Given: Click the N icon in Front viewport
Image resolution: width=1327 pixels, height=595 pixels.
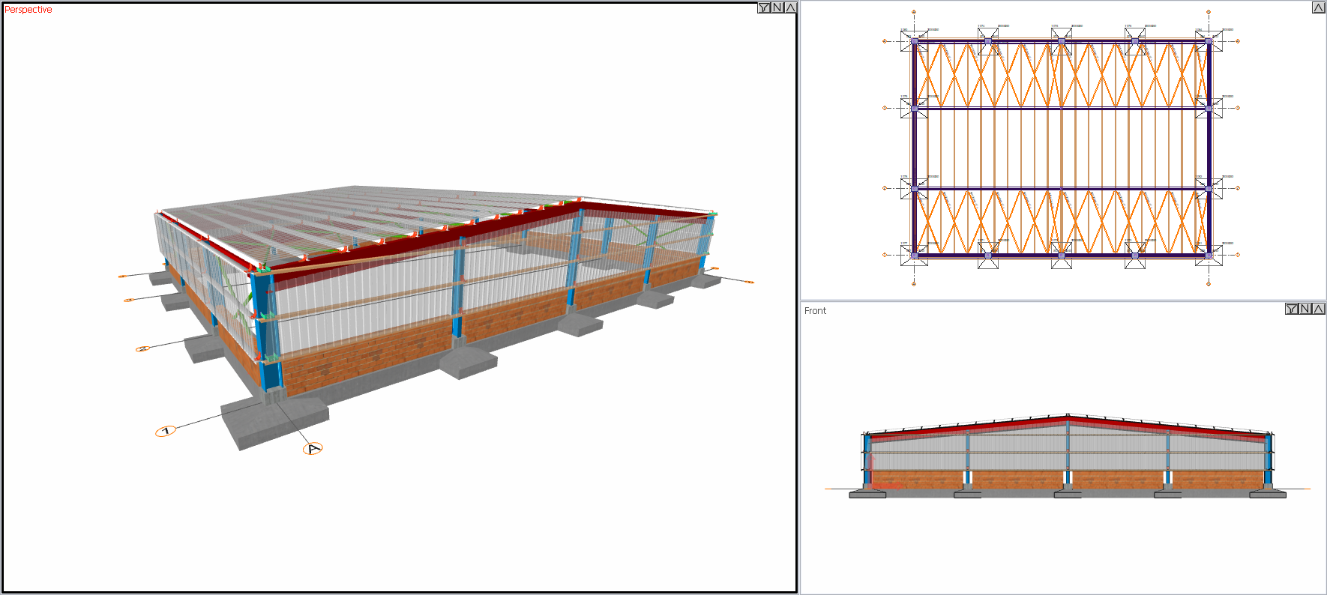Looking at the screenshot, I should [x=1305, y=309].
